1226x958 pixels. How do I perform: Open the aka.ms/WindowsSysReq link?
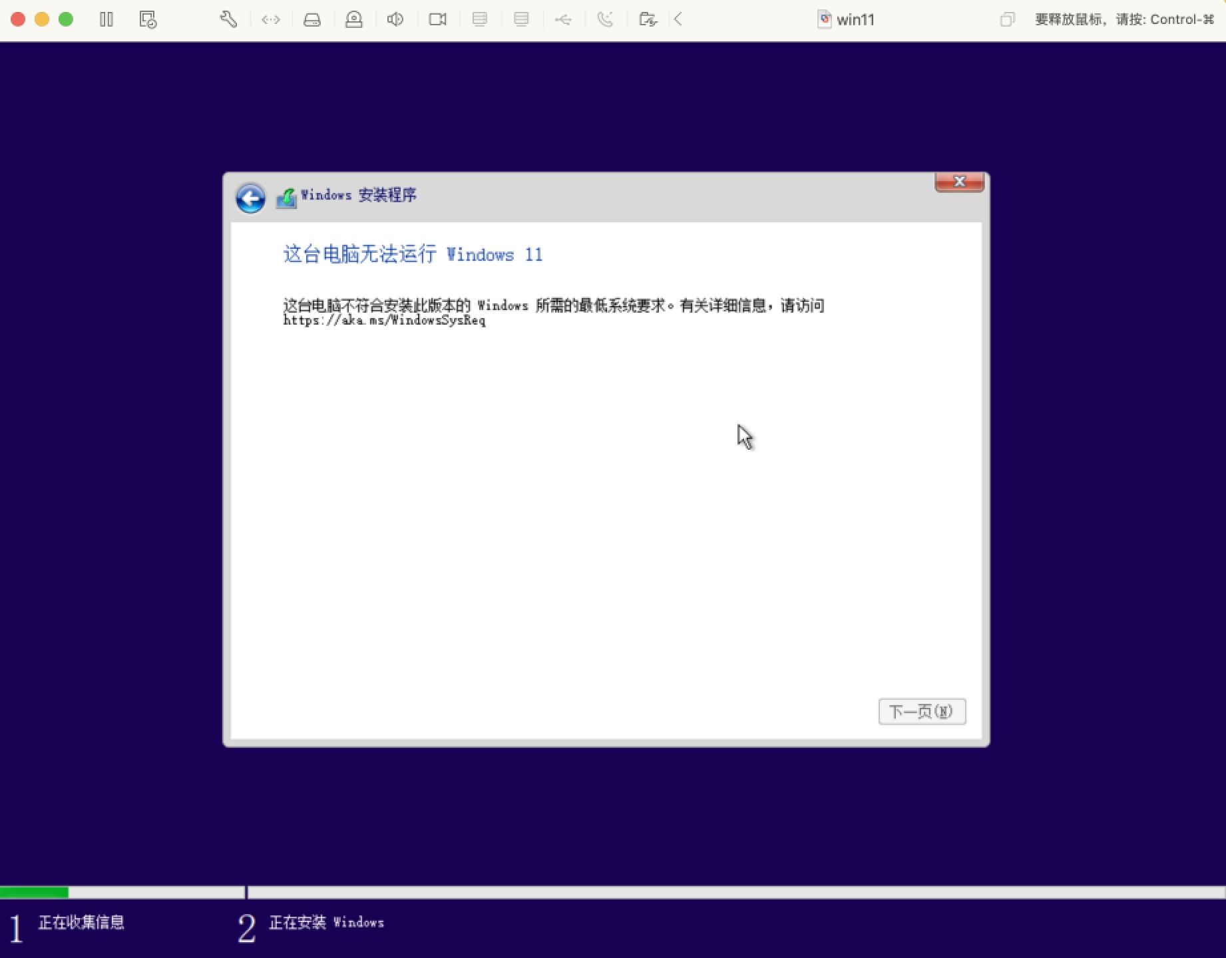tap(383, 321)
